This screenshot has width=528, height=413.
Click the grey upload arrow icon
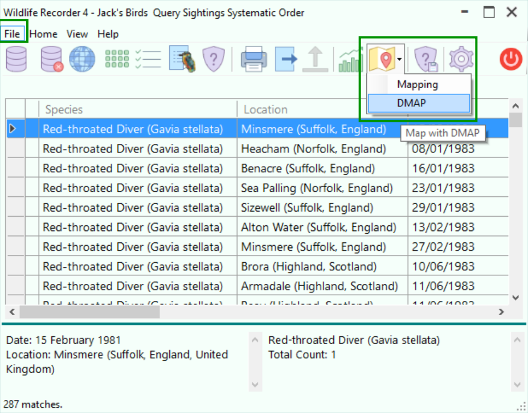pyautogui.click(x=315, y=59)
